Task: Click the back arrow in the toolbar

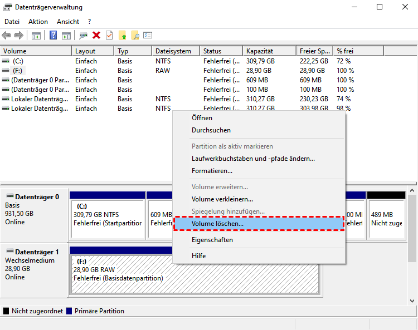Action: (x=7, y=35)
